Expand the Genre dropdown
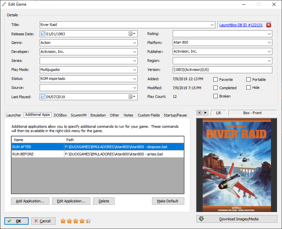The width and height of the screenshot is (282, 229). [x=135, y=43]
